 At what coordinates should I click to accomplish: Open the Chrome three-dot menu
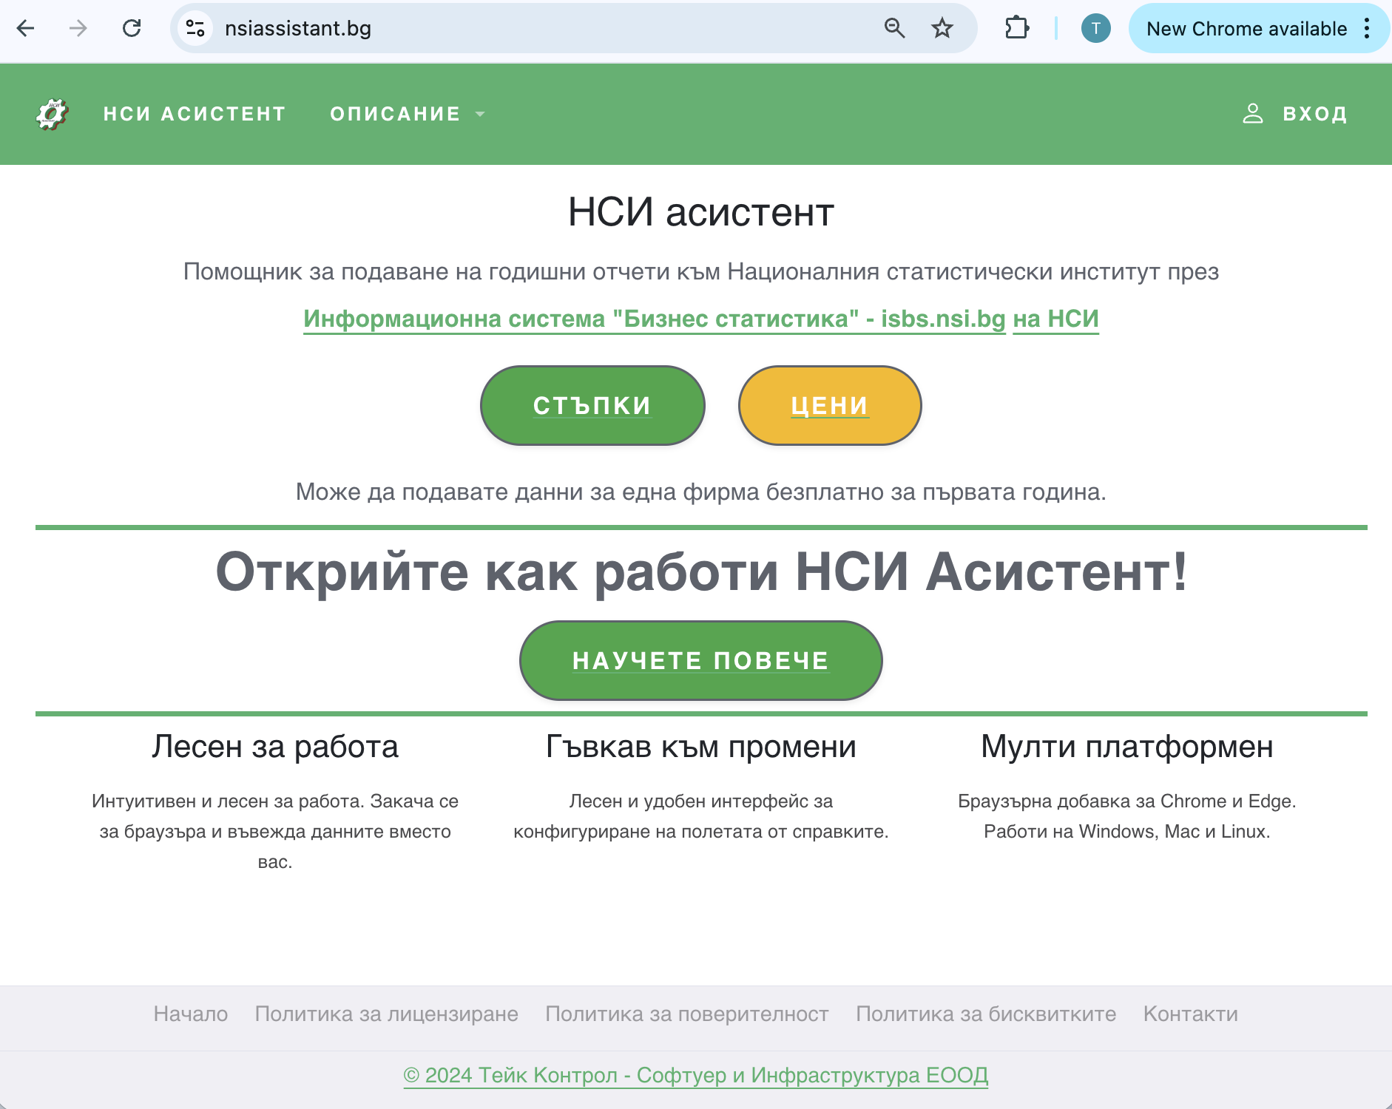click(x=1368, y=29)
